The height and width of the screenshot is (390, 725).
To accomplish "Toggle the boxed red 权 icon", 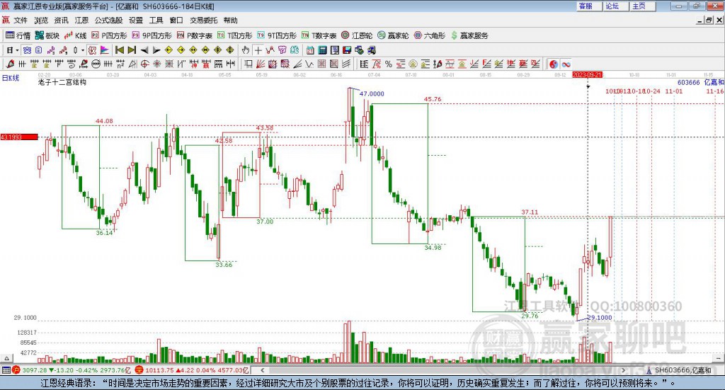I will 92,50.
